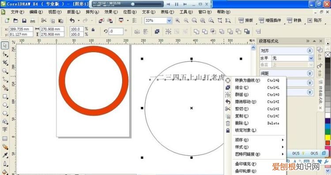Click the Paste toolbar icon
Viewport: 331px width, 175px height.
61,20
